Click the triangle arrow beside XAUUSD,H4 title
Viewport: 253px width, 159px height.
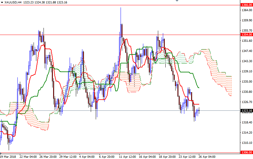pyautogui.click(x=2, y=2)
